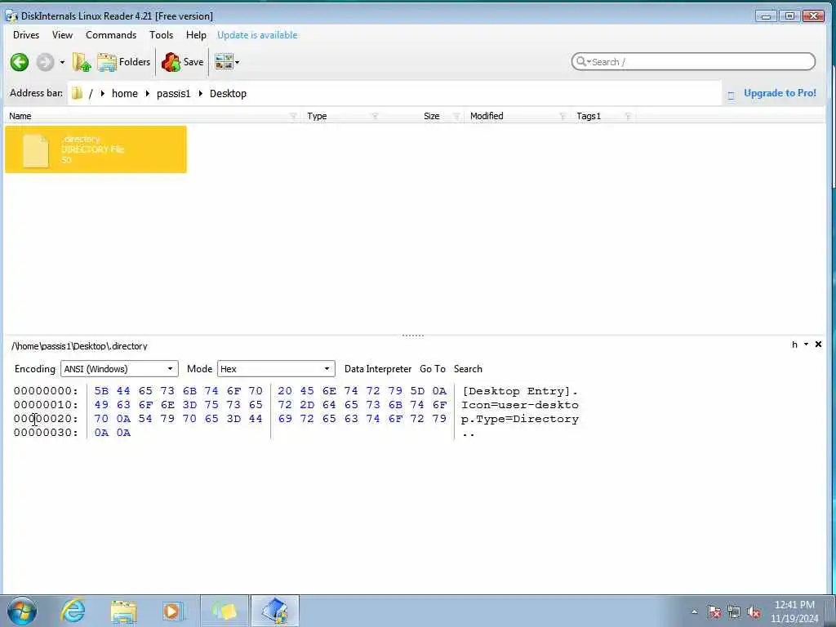The width and height of the screenshot is (836, 627).
Task: Open filter icon on Size column
Action: coord(456,116)
